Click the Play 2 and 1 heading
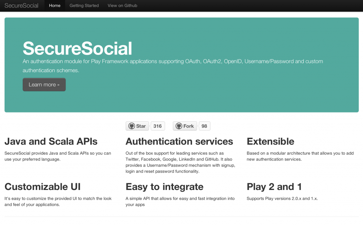The height and width of the screenshot is (225, 363). 274,187
